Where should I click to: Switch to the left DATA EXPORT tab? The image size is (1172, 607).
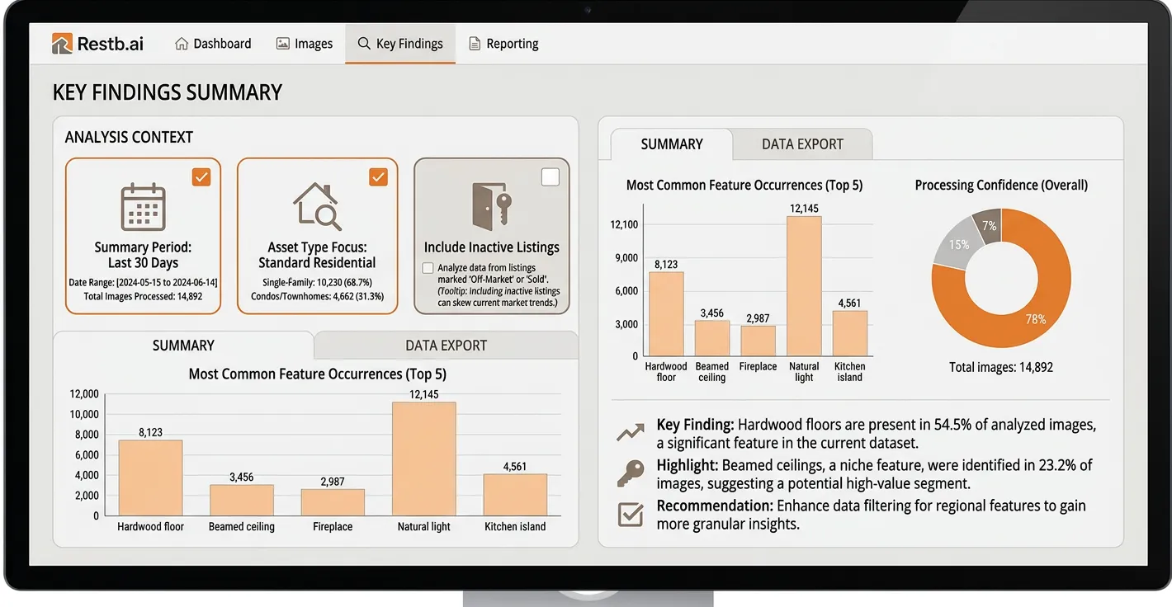446,345
